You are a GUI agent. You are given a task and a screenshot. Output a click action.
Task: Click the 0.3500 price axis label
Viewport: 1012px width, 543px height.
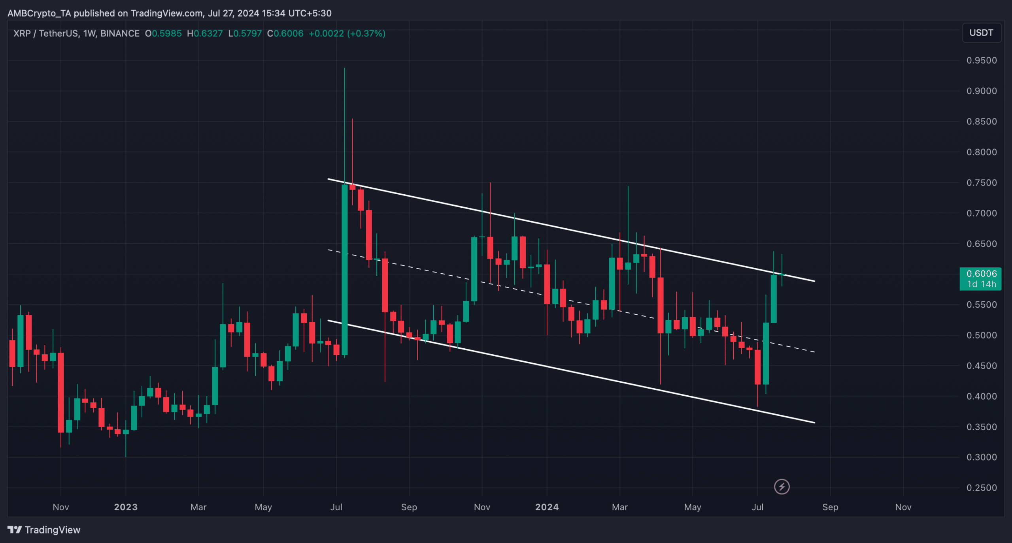(x=982, y=427)
